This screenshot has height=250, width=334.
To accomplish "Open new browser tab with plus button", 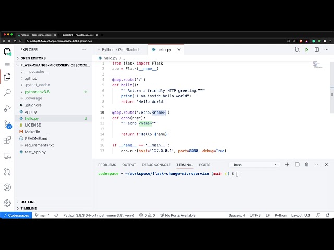I will coord(102,35).
